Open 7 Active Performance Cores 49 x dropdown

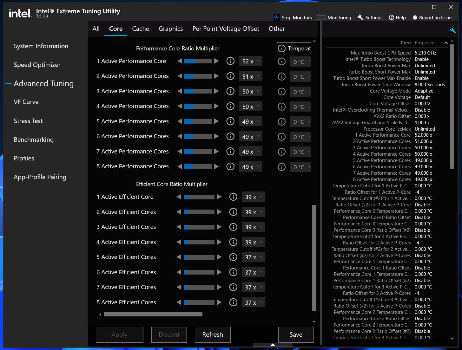[x=251, y=152]
